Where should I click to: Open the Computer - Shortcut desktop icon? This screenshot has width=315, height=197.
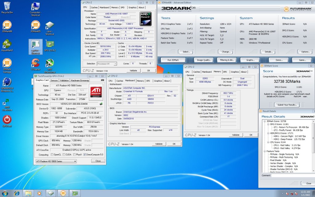coord(35,9)
